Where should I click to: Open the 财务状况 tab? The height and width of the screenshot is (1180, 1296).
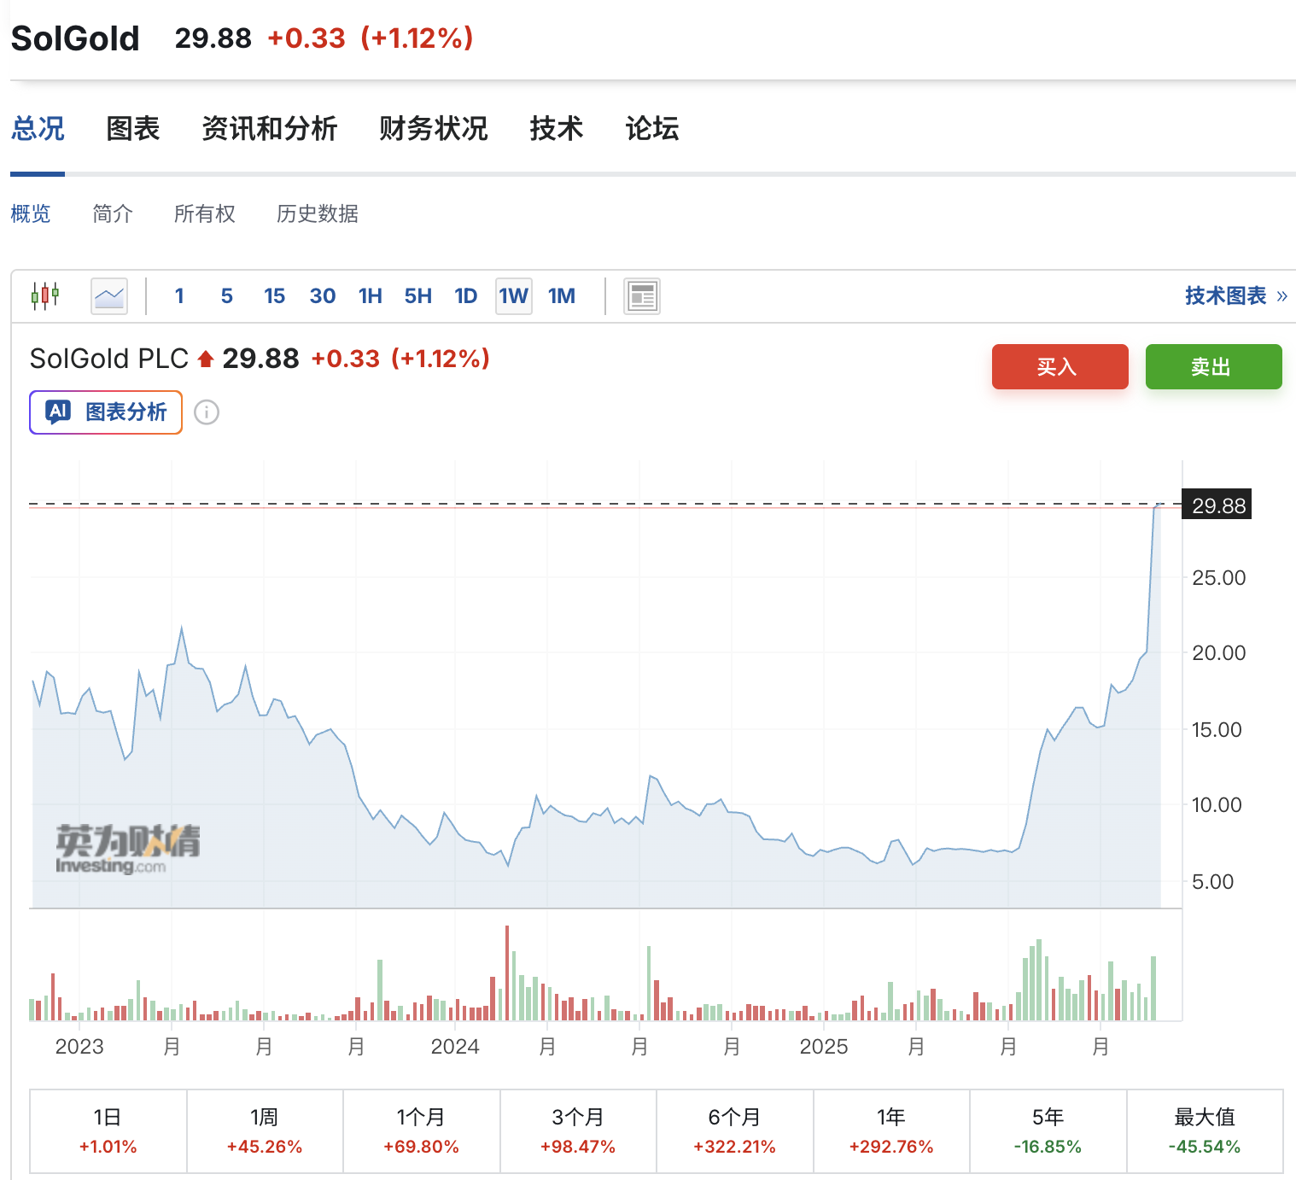[434, 129]
